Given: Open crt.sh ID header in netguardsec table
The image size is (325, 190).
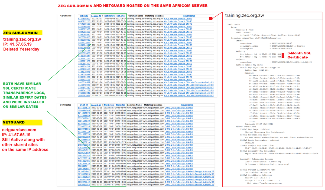Looking at the screenshot, I should tap(84, 105).
